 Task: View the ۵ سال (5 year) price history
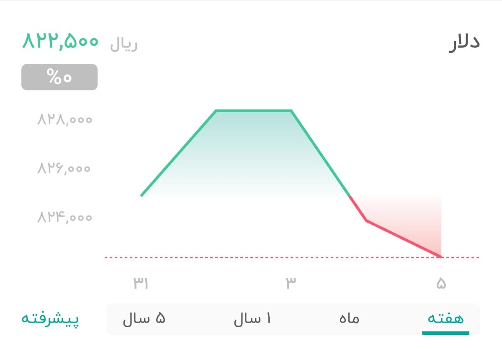[145, 318]
